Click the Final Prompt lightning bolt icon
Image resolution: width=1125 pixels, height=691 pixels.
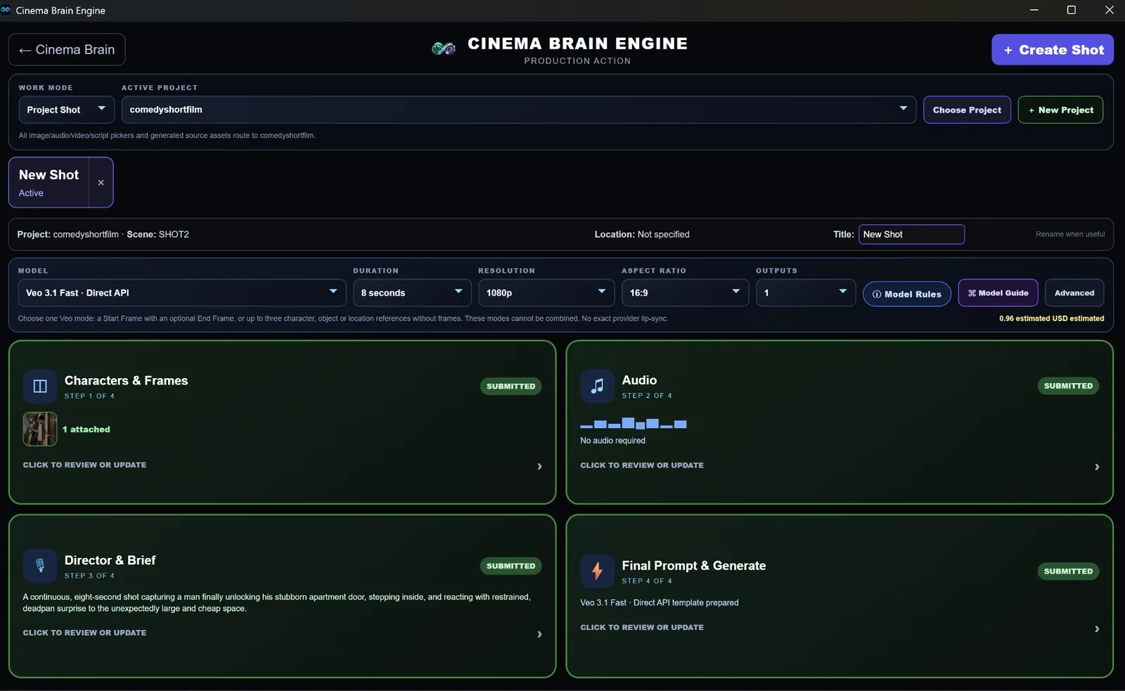click(597, 571)
